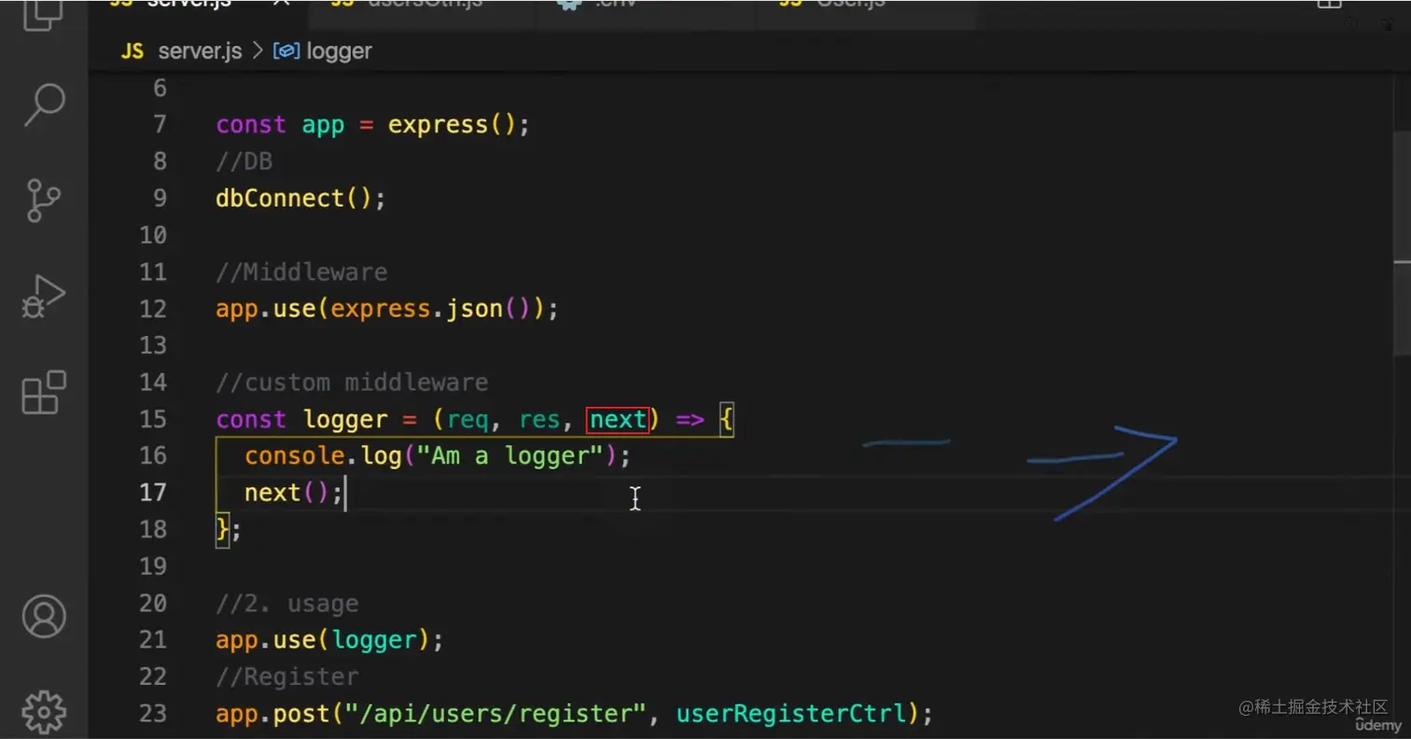This screenshot has width=1411, height=739.
Task: Click the '//DB' comment
Action: click(x=244, y=161)
